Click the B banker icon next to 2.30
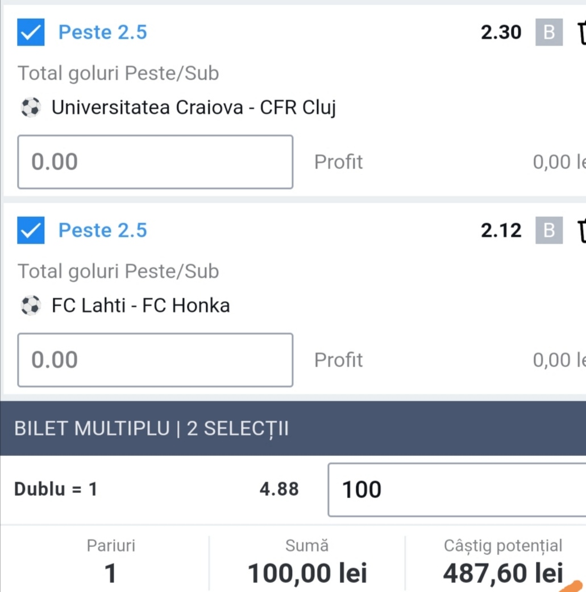Image resolution: width=586 pixels, height=592 pixels. point(549,32)
